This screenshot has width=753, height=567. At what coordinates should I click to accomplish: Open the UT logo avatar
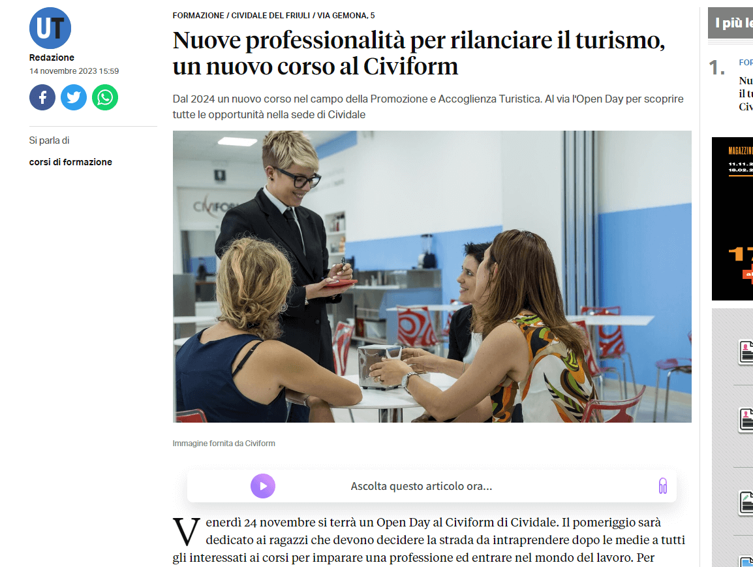pos(50,28)
